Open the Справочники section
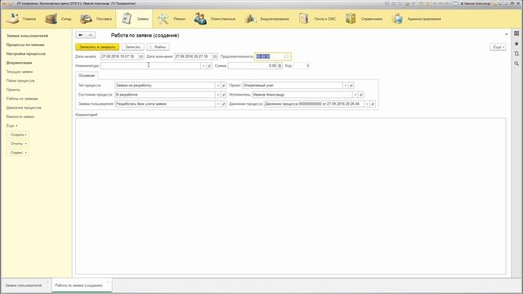Screen dimensions: 523x294 364,19
